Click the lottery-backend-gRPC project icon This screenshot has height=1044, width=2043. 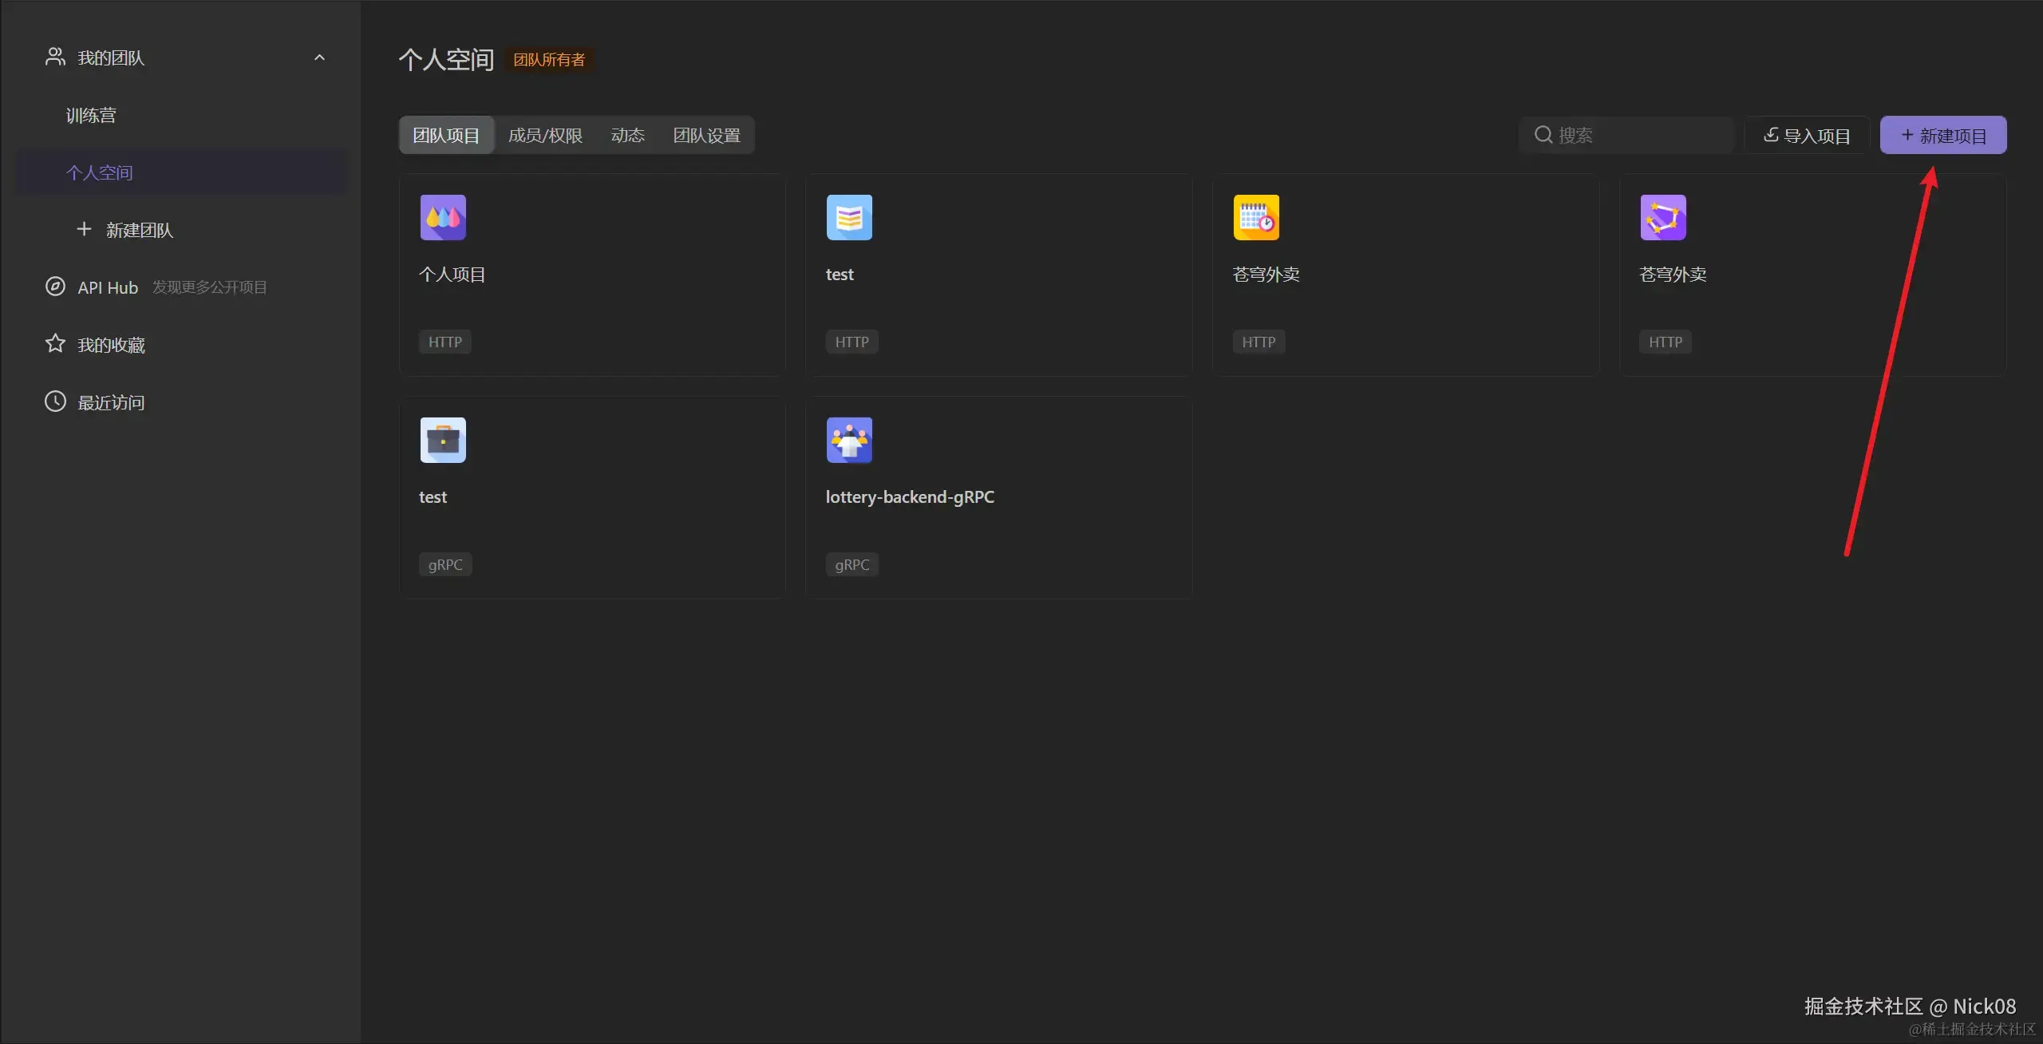click(849, 440)
